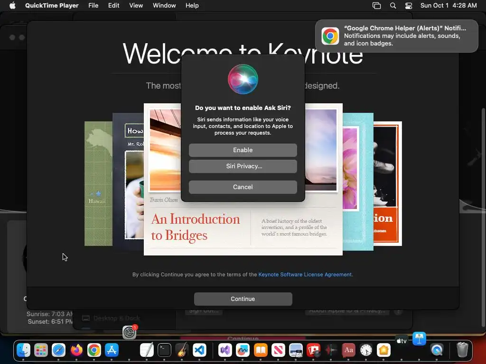Open the Help menu
486x364 pixels.
pyautogui.click(x=192, y=6)
